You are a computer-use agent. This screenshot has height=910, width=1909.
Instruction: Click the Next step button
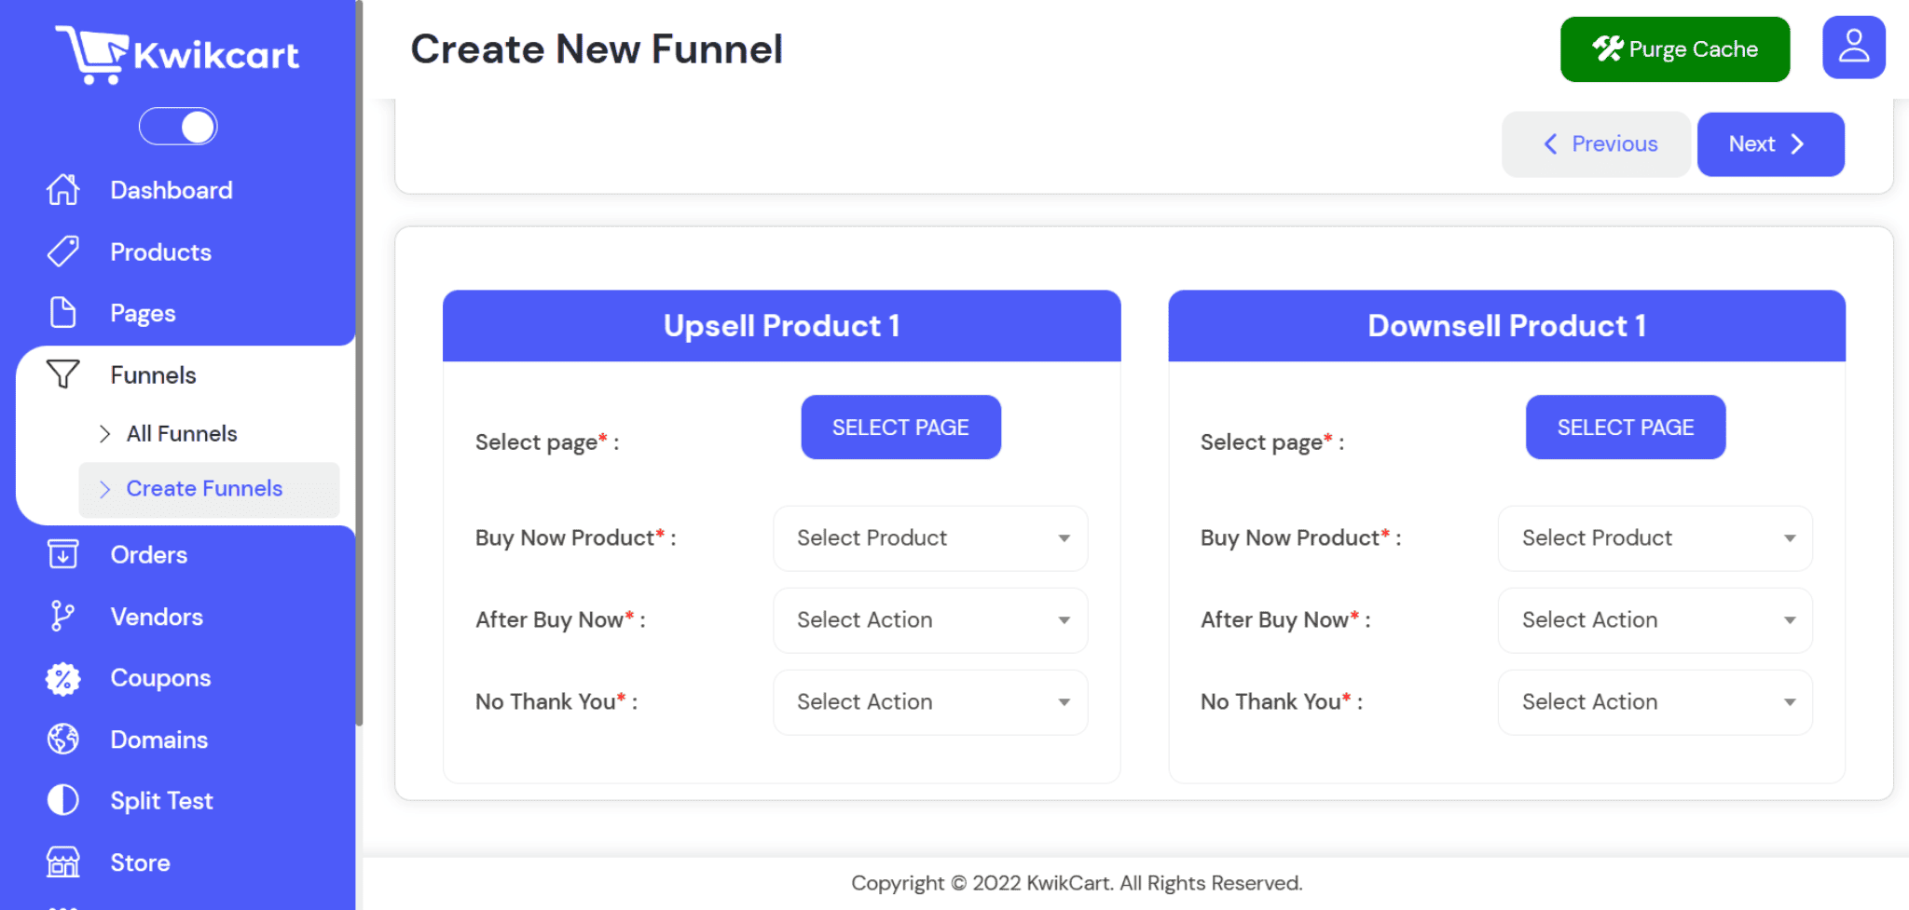pyautogui.click(x=1770, y=144)
